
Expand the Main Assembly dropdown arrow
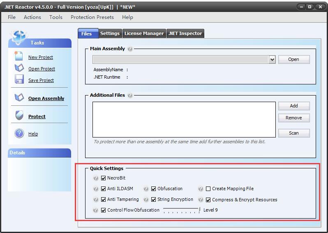coord(272,60)
